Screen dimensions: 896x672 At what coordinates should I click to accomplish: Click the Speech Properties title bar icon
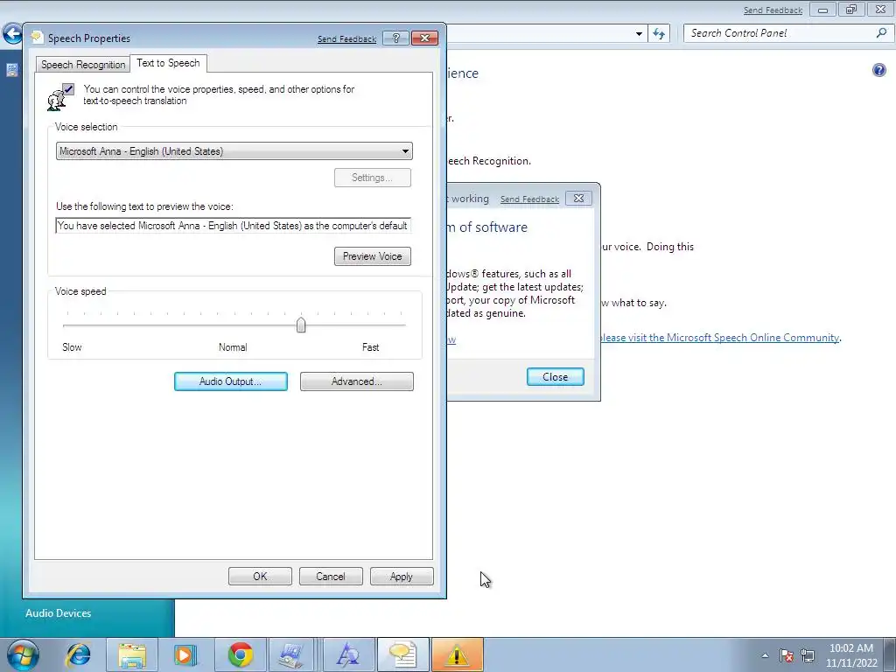(37, 38)
